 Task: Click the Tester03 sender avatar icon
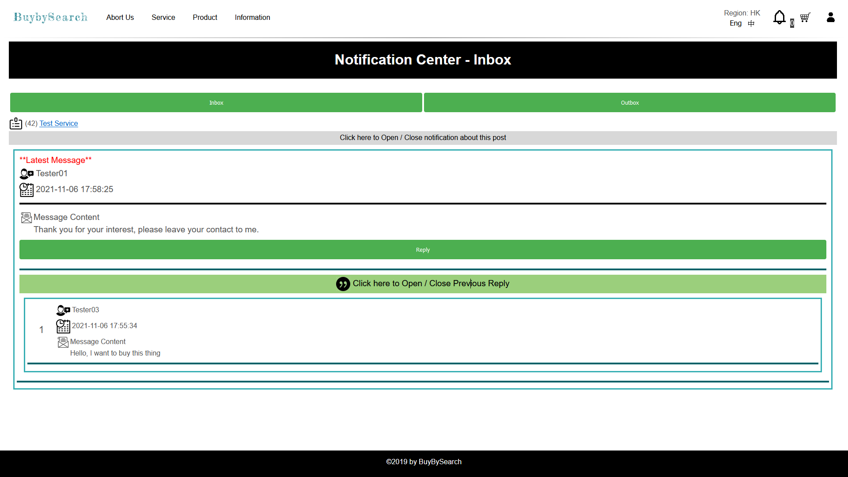[63, 310]
